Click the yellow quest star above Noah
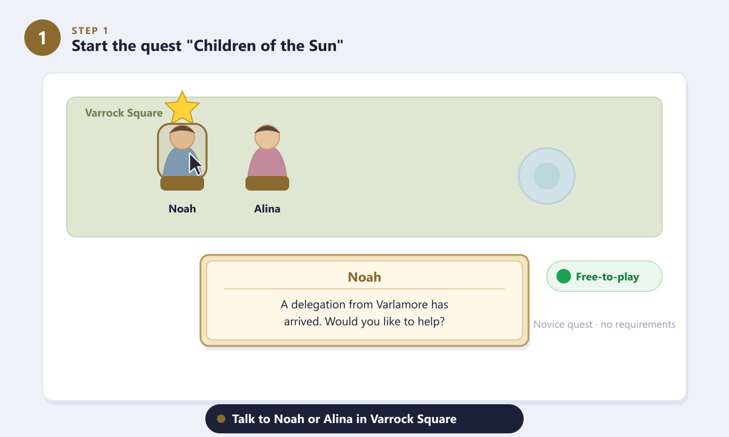 tap(182, 107)
